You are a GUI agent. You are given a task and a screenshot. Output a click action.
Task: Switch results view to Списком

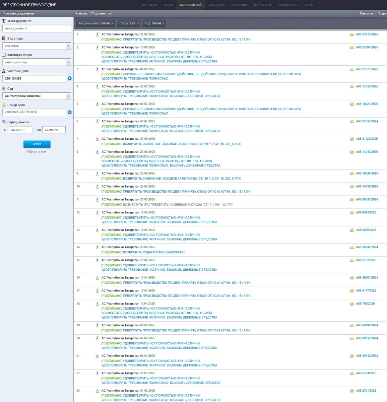366,13
